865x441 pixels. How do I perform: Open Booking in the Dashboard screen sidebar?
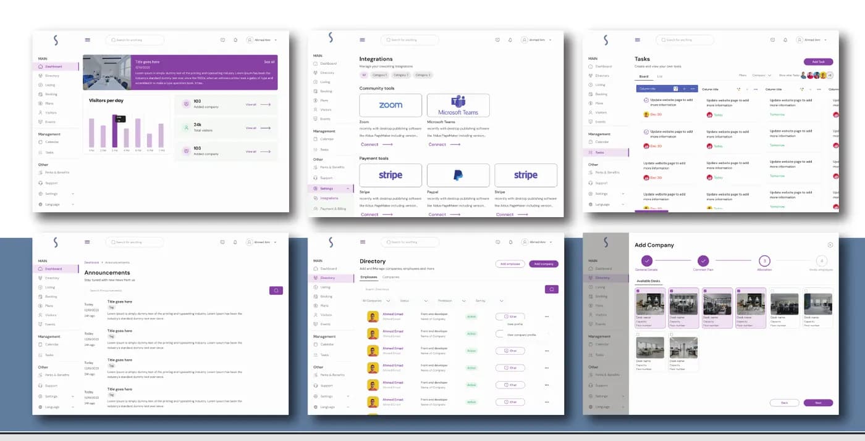pos(51,94)
